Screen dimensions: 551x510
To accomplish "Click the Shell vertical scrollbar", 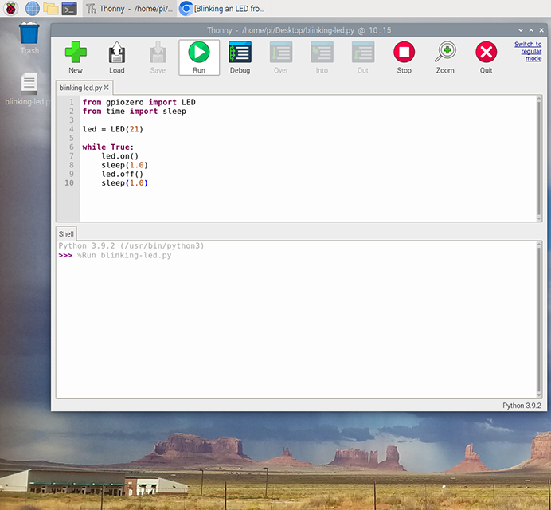I will pyautogui.click(x=539, y=320).
